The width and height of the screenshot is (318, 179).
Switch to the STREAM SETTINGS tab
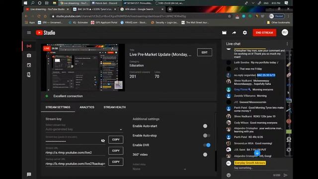point(58,107)
